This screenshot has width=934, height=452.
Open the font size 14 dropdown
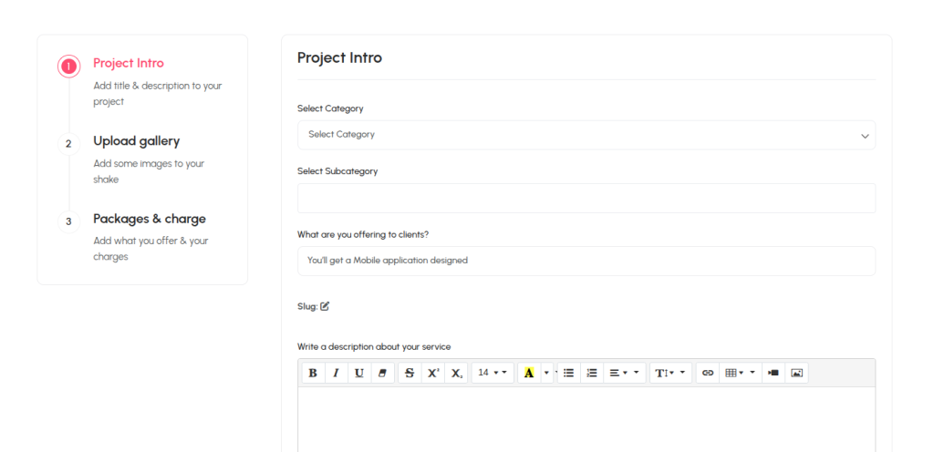(493, 373)
